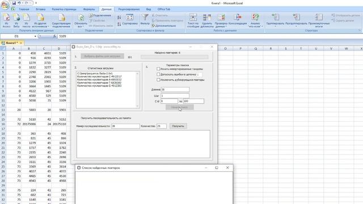Select row 13 header in Excel

(x=3, y=110)
